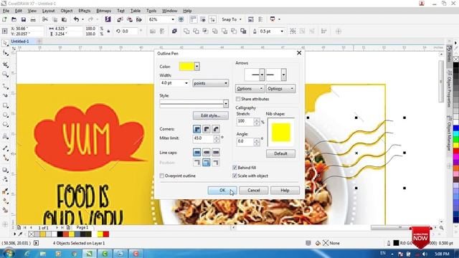This screenshot has height=258, width=459.
Task: Choose the extended square line cap
Action: [216, 153]
